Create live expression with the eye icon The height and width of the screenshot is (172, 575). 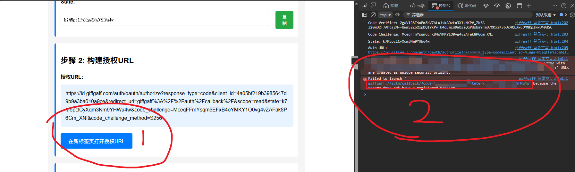(398, 15)
